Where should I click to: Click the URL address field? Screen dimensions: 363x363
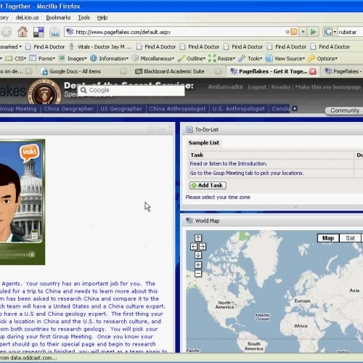click(x=179, y=32)
